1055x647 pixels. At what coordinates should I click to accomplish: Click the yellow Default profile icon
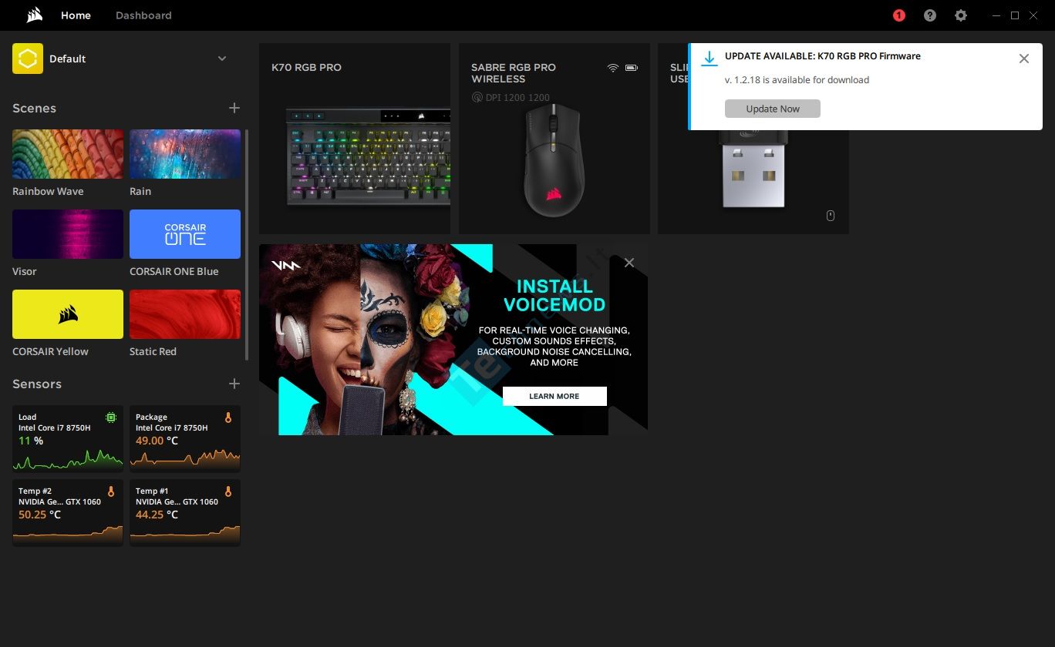[28, 59]
